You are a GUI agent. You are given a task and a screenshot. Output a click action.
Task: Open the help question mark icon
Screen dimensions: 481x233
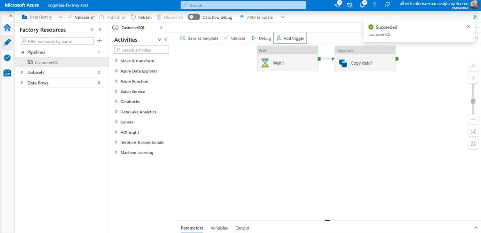pyautogui.click(x=374, y=5)
